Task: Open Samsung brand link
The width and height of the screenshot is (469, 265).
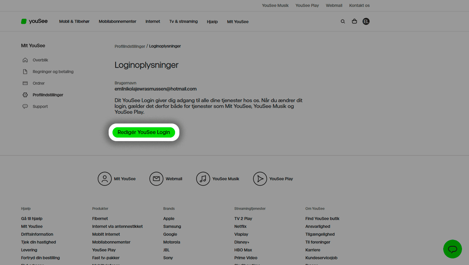Action: click(172, 226)
